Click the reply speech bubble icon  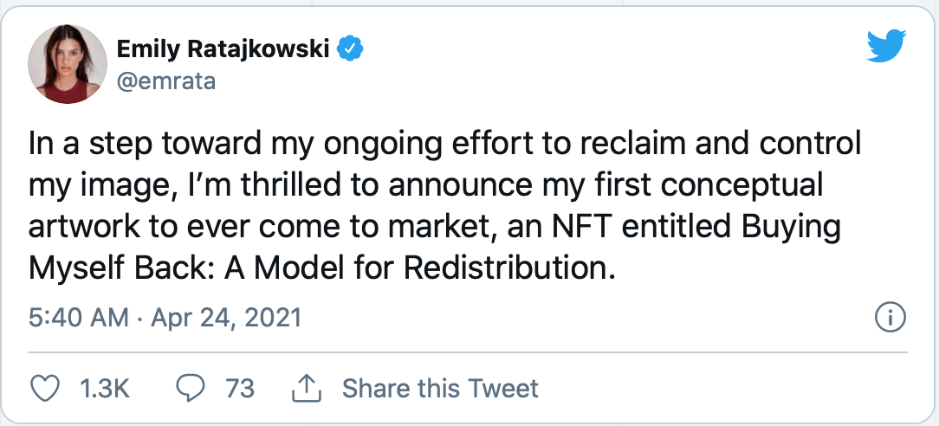pyautogui.click(x=190, y=388)
